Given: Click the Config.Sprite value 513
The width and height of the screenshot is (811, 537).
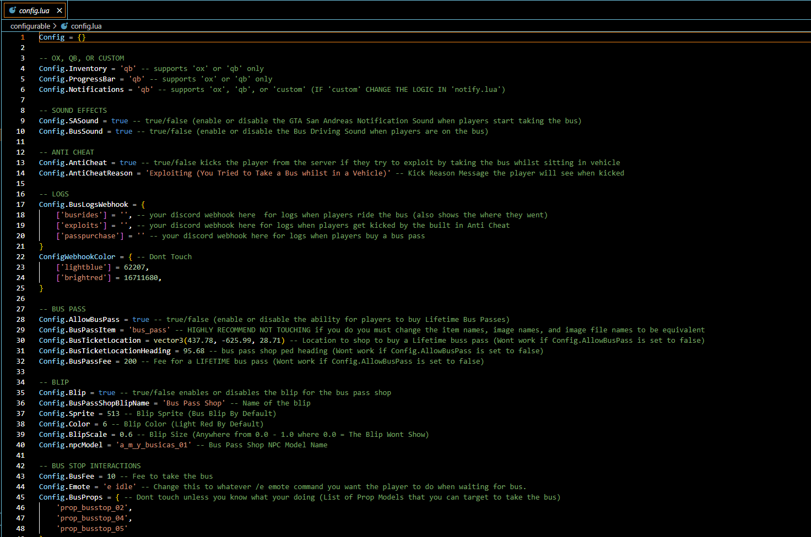Looking at the screenshot, I should (x=113, y=414).
